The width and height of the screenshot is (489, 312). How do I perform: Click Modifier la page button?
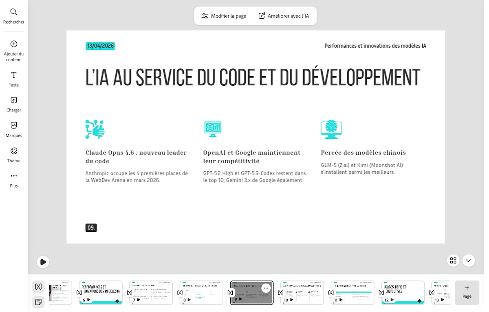pos(224,16)
